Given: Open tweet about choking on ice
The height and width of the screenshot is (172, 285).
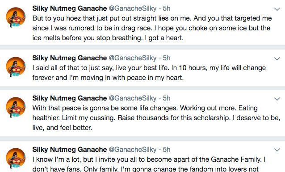Looking at the screenshot, I should tap(152, 28).
